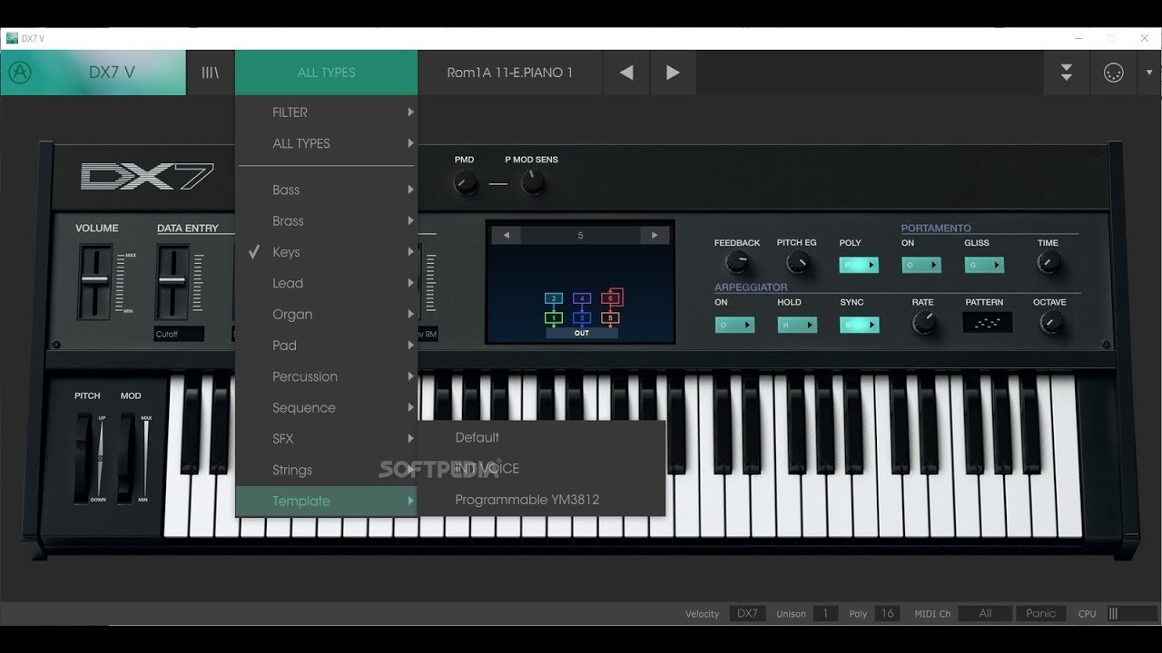Click the arpeggiator OCTAVE knob

[x=1050, y=322]
